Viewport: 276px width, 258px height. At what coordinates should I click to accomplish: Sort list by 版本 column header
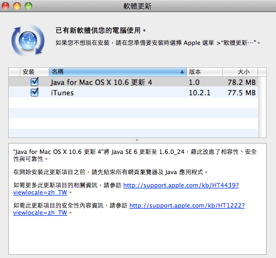pyautogui.click(x=204, y=72)
